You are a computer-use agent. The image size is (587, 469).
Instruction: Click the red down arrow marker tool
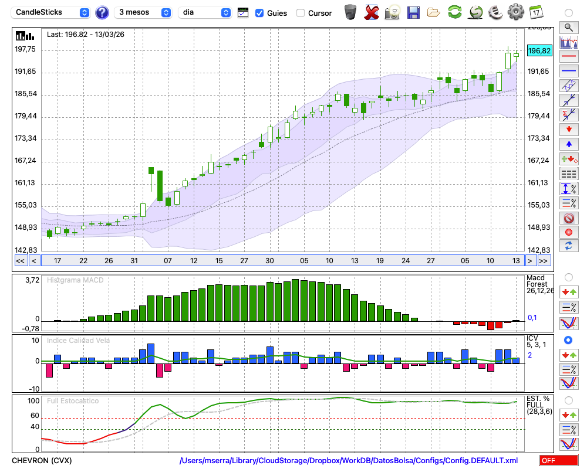point(568,130)
